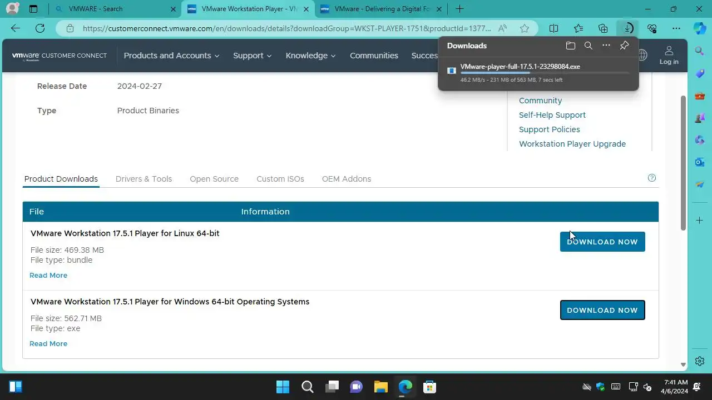Download Player for Windows 64-bit
Image resolution: width=712 pixels, height=400 pixels.
point(602,310)
